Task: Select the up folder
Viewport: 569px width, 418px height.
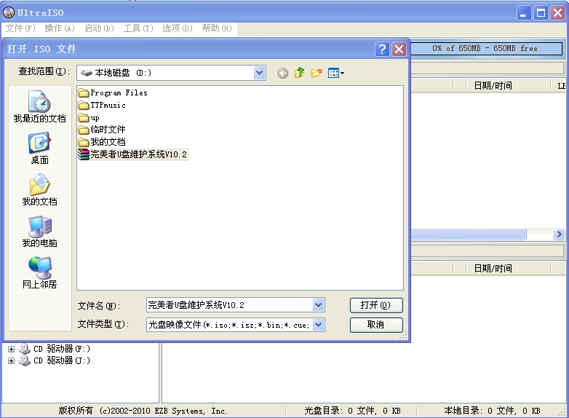Action: 89,118
